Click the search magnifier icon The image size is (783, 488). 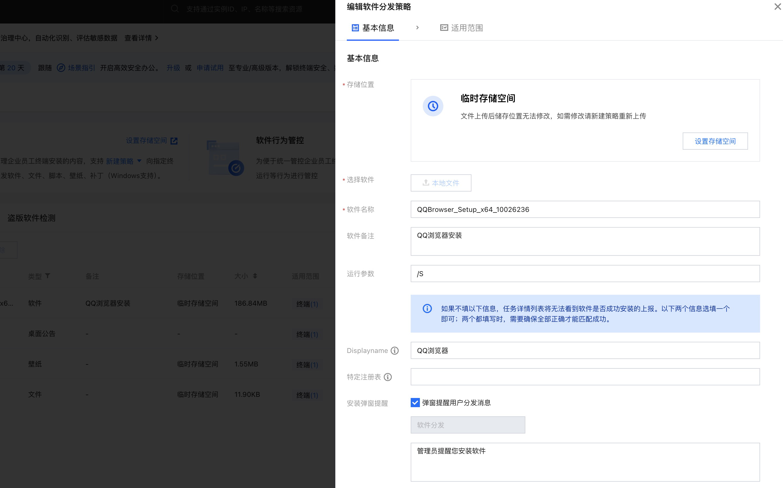(x=175, y=9)
